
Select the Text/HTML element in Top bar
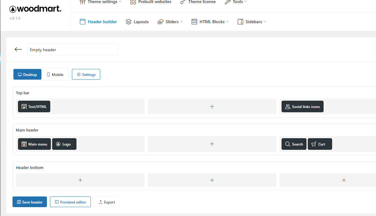[x=34, y=107]
